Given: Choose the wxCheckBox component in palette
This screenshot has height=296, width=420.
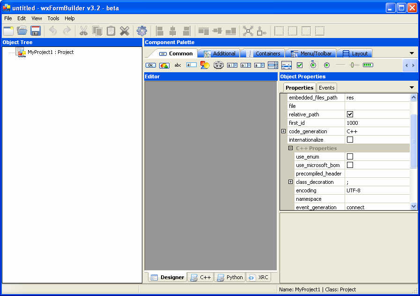Looking at the screenshot, I should coord(300,65).
